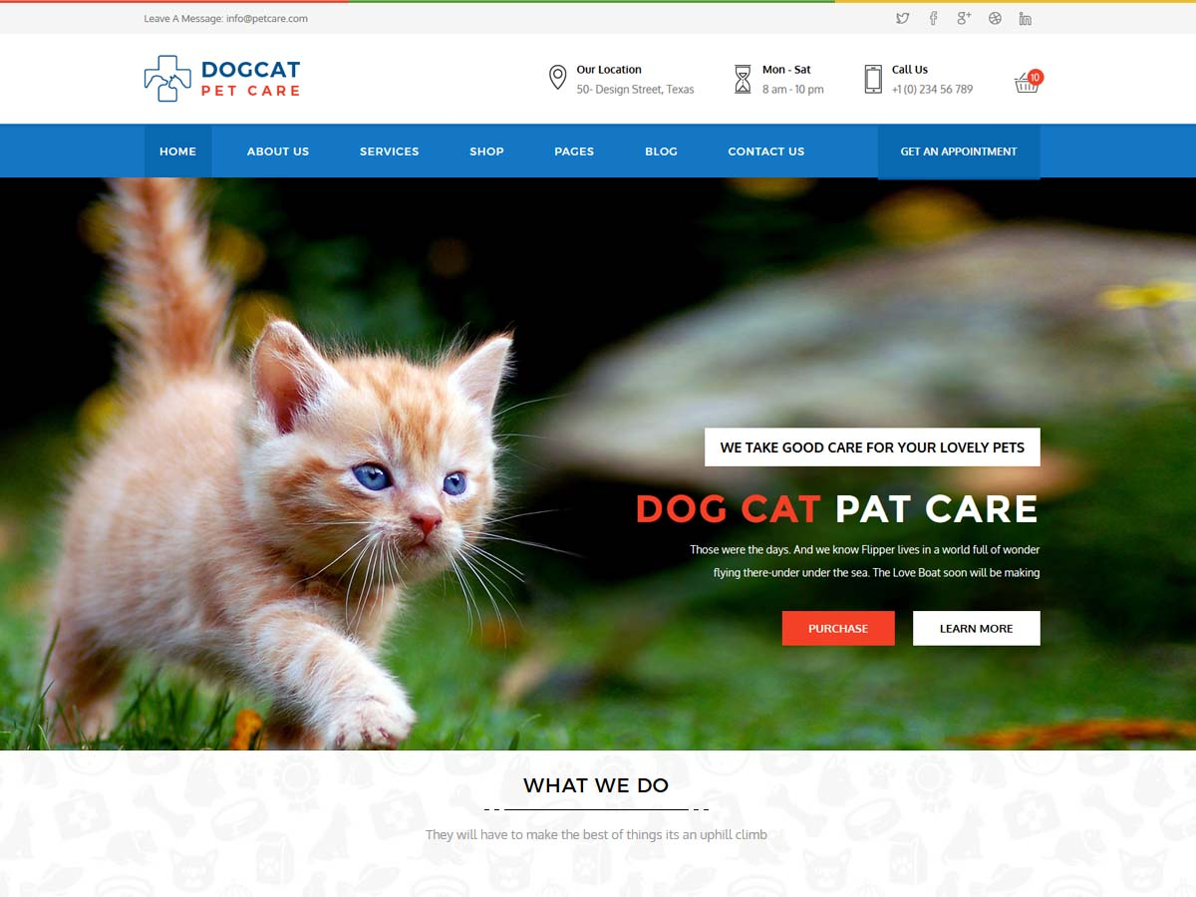Image resolution: width=1196 pixels, height=897 pixels.
Task: Click the Learn More button
Action: tap(977, 628)
